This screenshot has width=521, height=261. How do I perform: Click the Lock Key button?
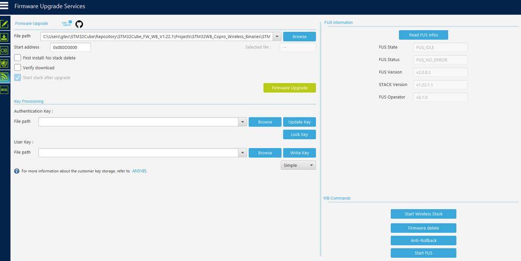point(299,134)
